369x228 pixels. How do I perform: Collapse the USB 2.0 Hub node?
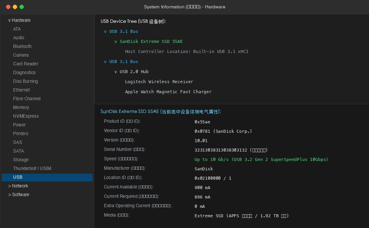pyautogui.click(x=115, y=72)
